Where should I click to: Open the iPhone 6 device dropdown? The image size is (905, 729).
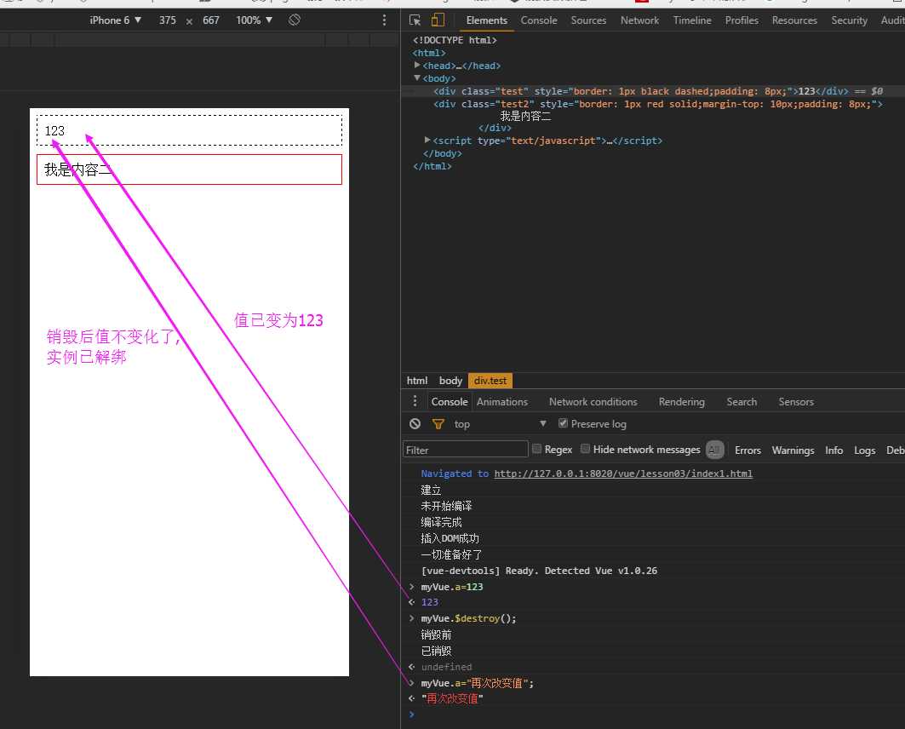[x=116, y=20]
